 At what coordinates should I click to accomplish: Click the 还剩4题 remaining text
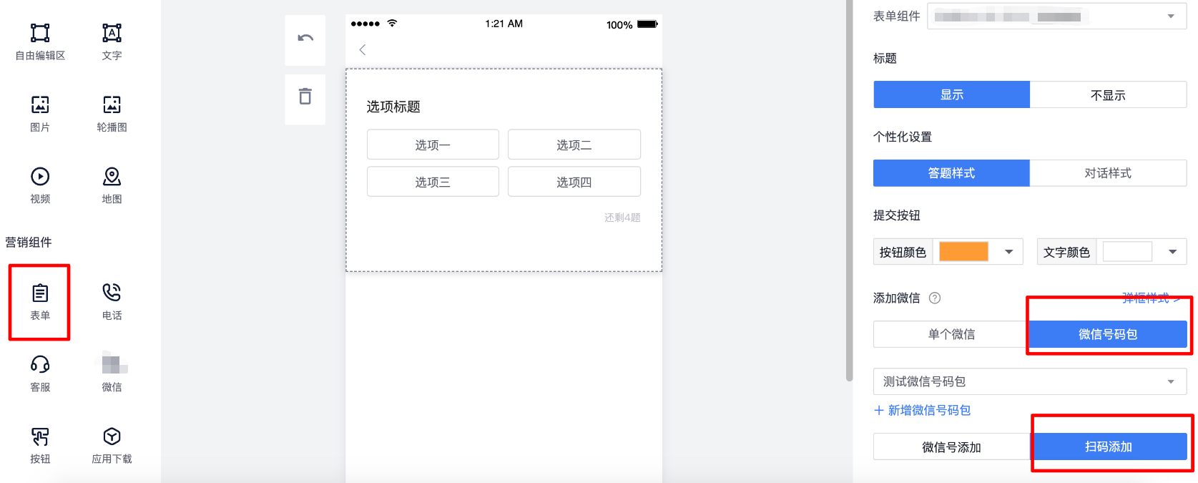(622, 218)
